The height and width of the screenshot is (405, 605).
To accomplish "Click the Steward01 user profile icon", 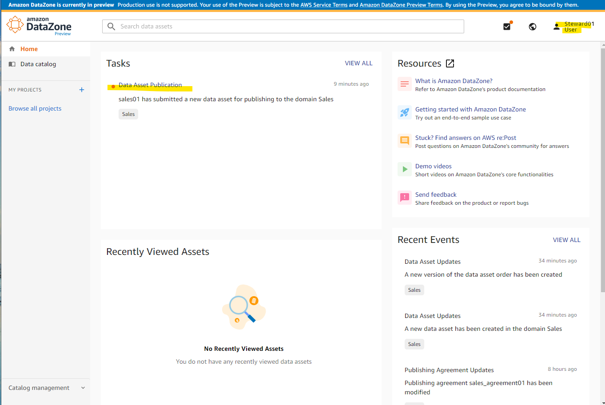I will click(557, 27).
